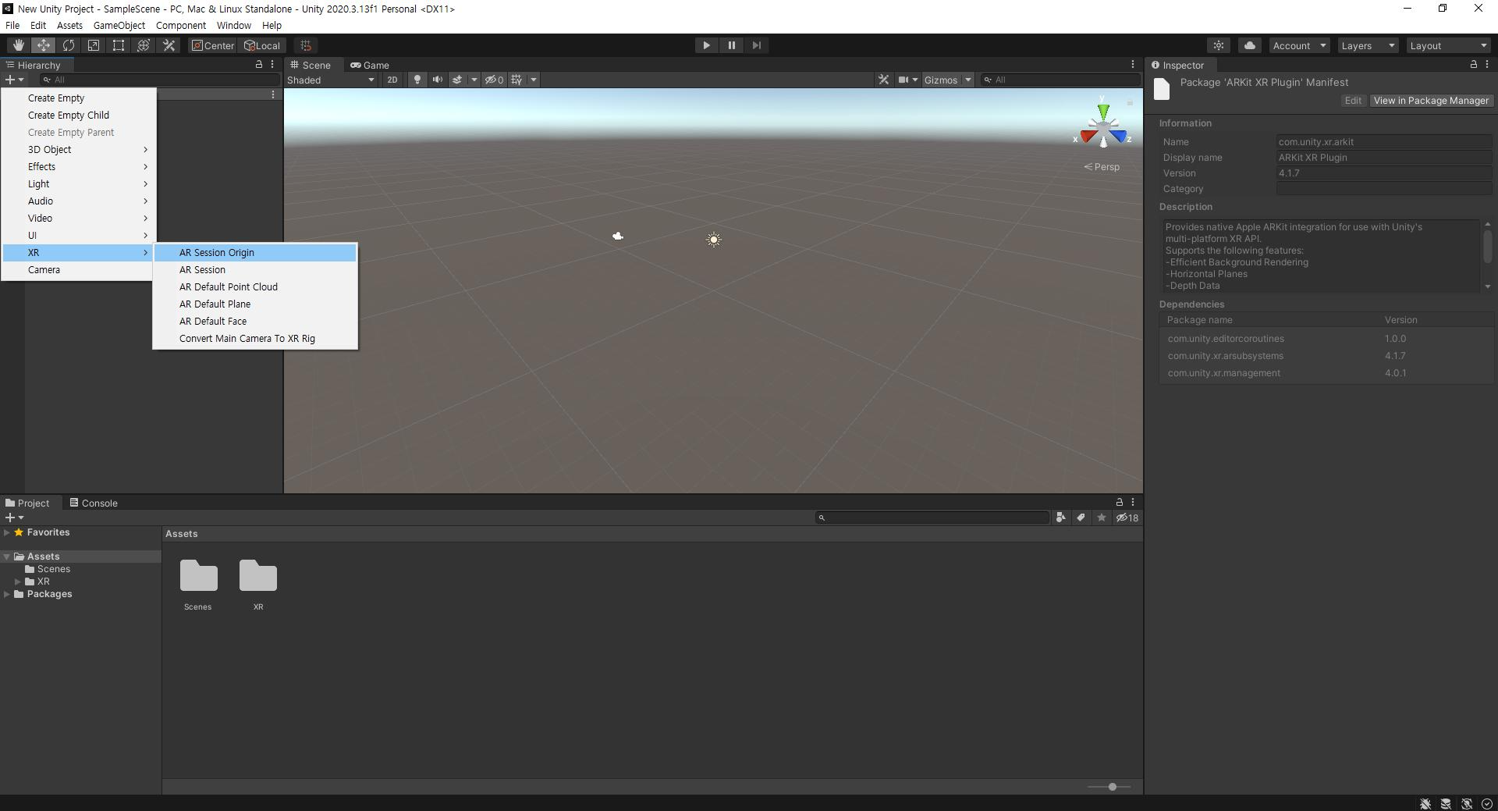Screen dimensions: 1498x811
Task: Expand the Packages tree item
Action: pos(7,594)
